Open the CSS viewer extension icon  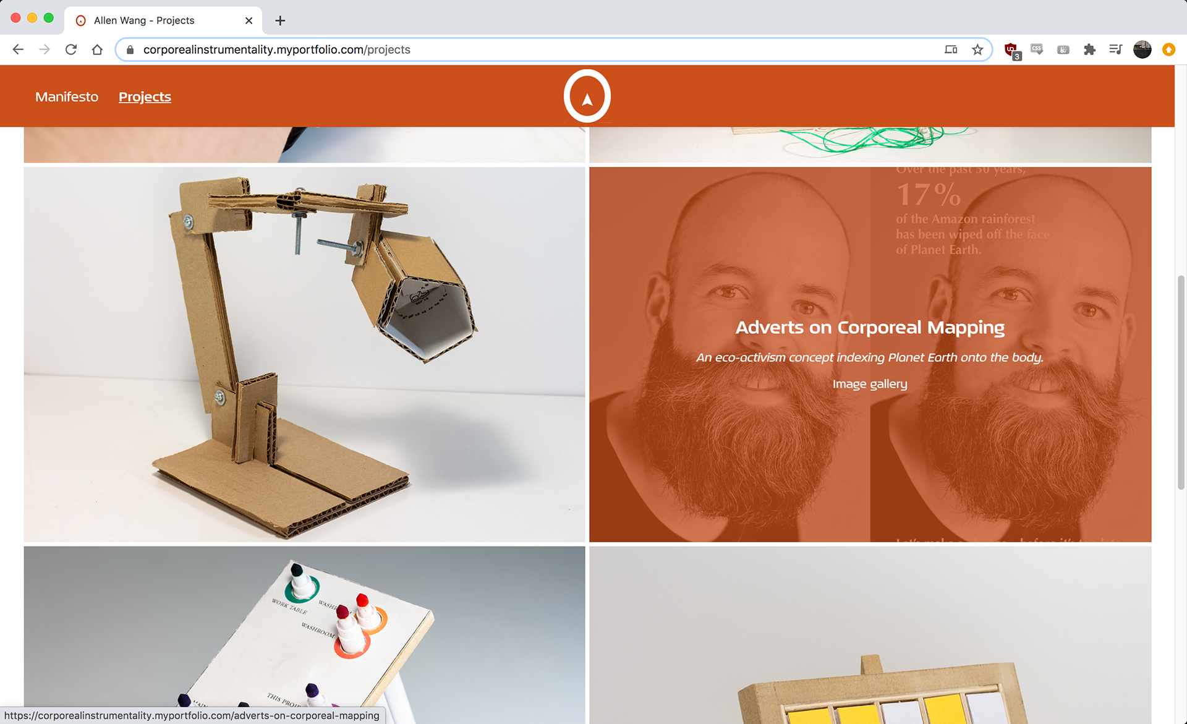point(1037,49)
